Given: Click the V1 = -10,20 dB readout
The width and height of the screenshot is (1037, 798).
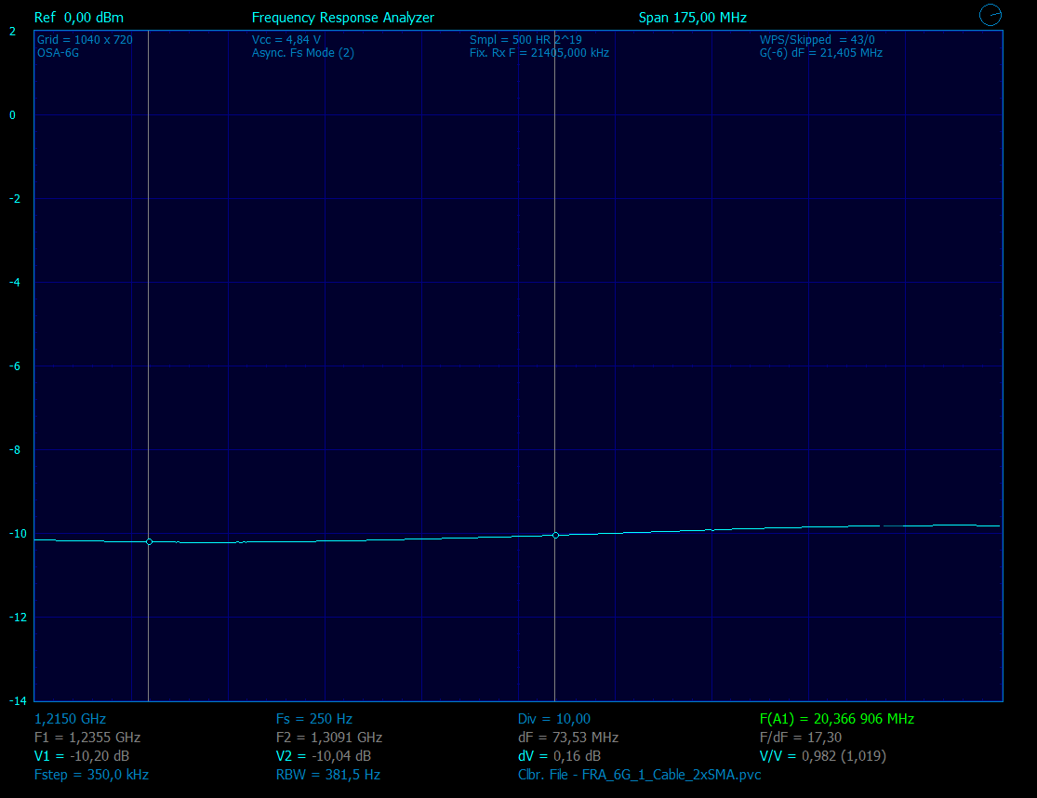Looking at the screenshot, I should tap(81, 756).
